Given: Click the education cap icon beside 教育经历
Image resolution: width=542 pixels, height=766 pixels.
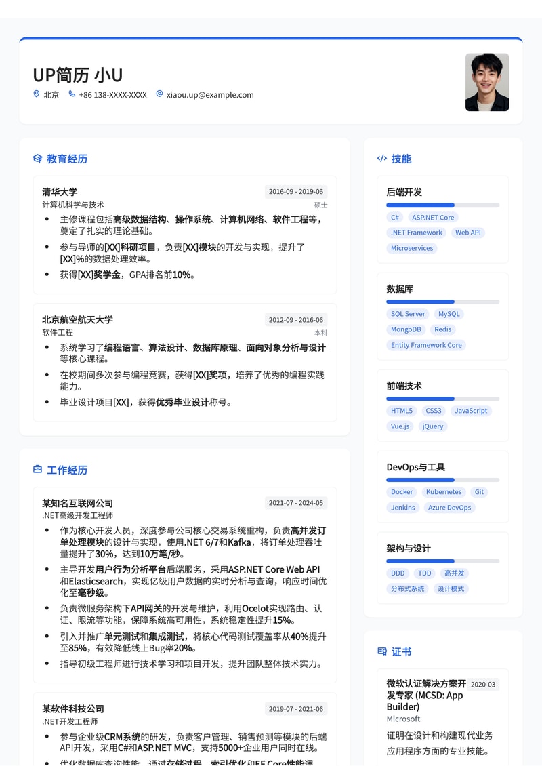Looking at the screenshot, I should pyautogui.click(x=37, y=158).
